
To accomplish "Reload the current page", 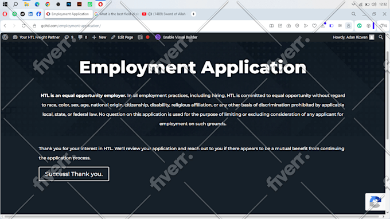I will (x=24, y=26).
